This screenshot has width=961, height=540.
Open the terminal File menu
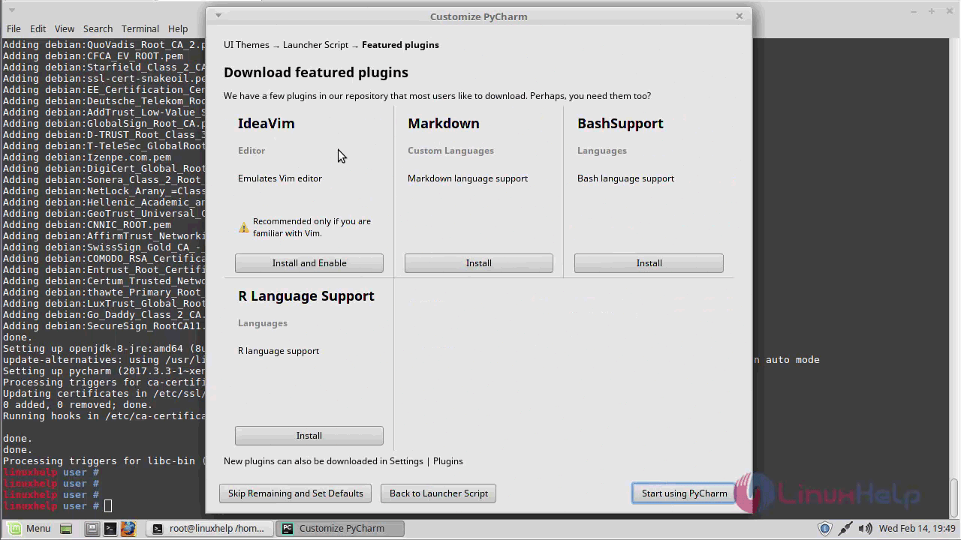pos(14,28)
